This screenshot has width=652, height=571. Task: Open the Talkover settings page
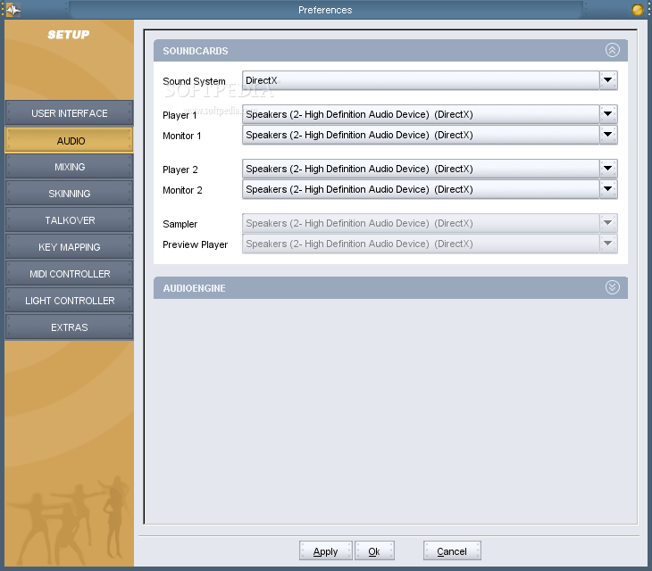pyautogui.click(x=70, y=220)
